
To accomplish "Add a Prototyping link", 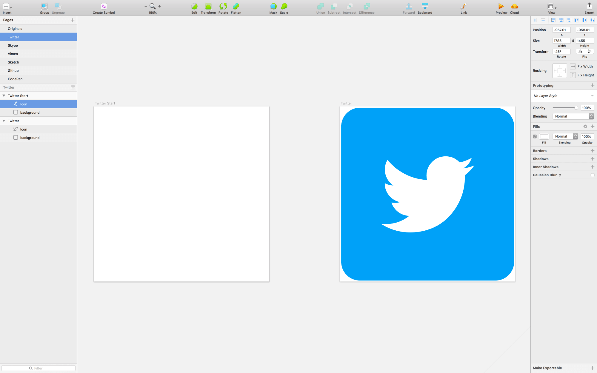I will click(x=593, y=85).
